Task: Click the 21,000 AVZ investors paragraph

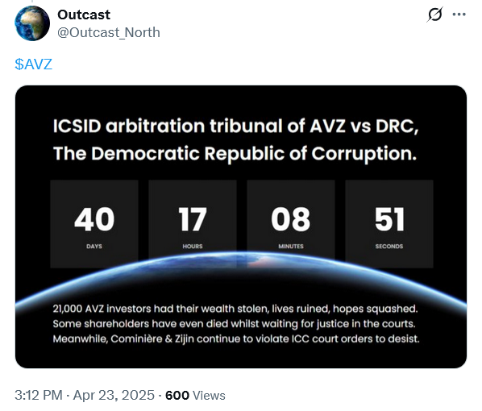Action: (236, 324)
